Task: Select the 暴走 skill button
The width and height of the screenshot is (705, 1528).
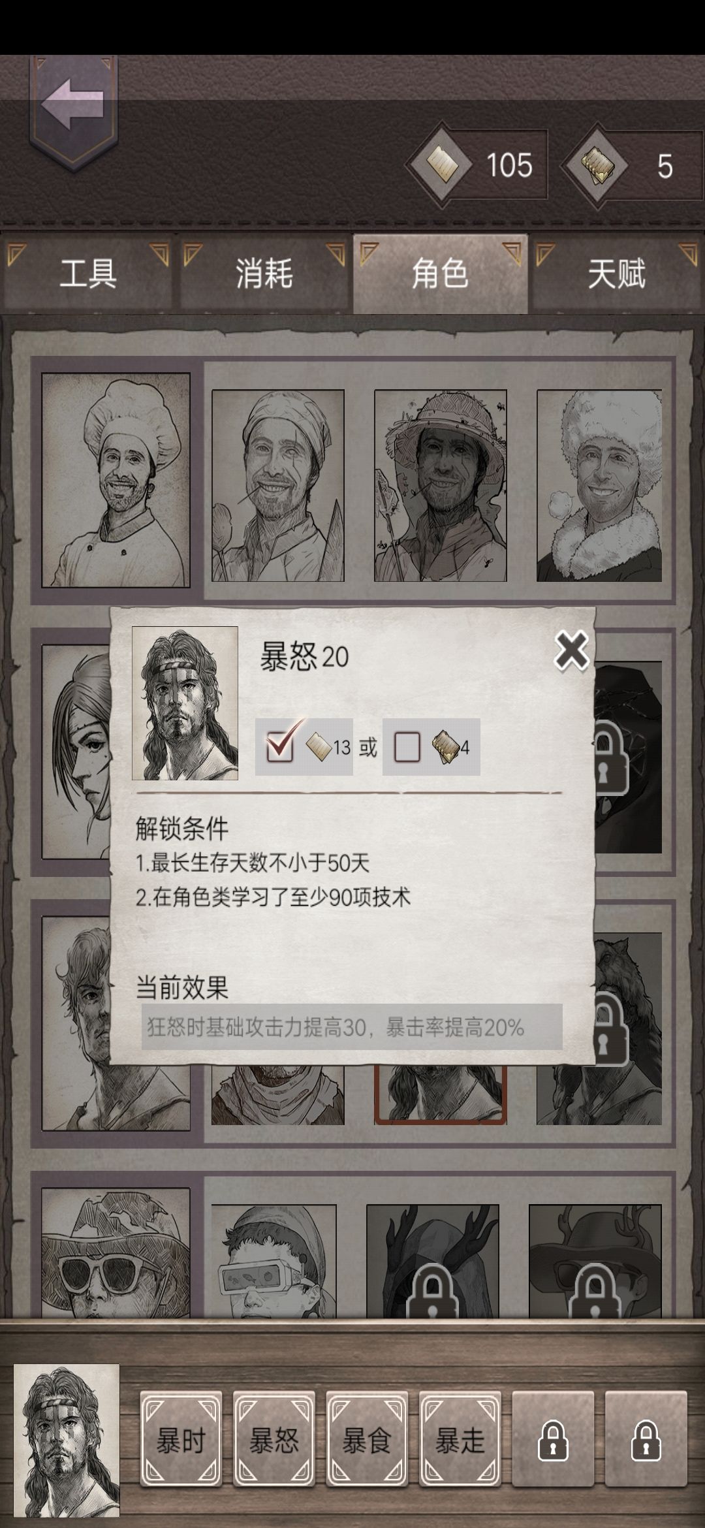Action: click(x=460, y=1440)
